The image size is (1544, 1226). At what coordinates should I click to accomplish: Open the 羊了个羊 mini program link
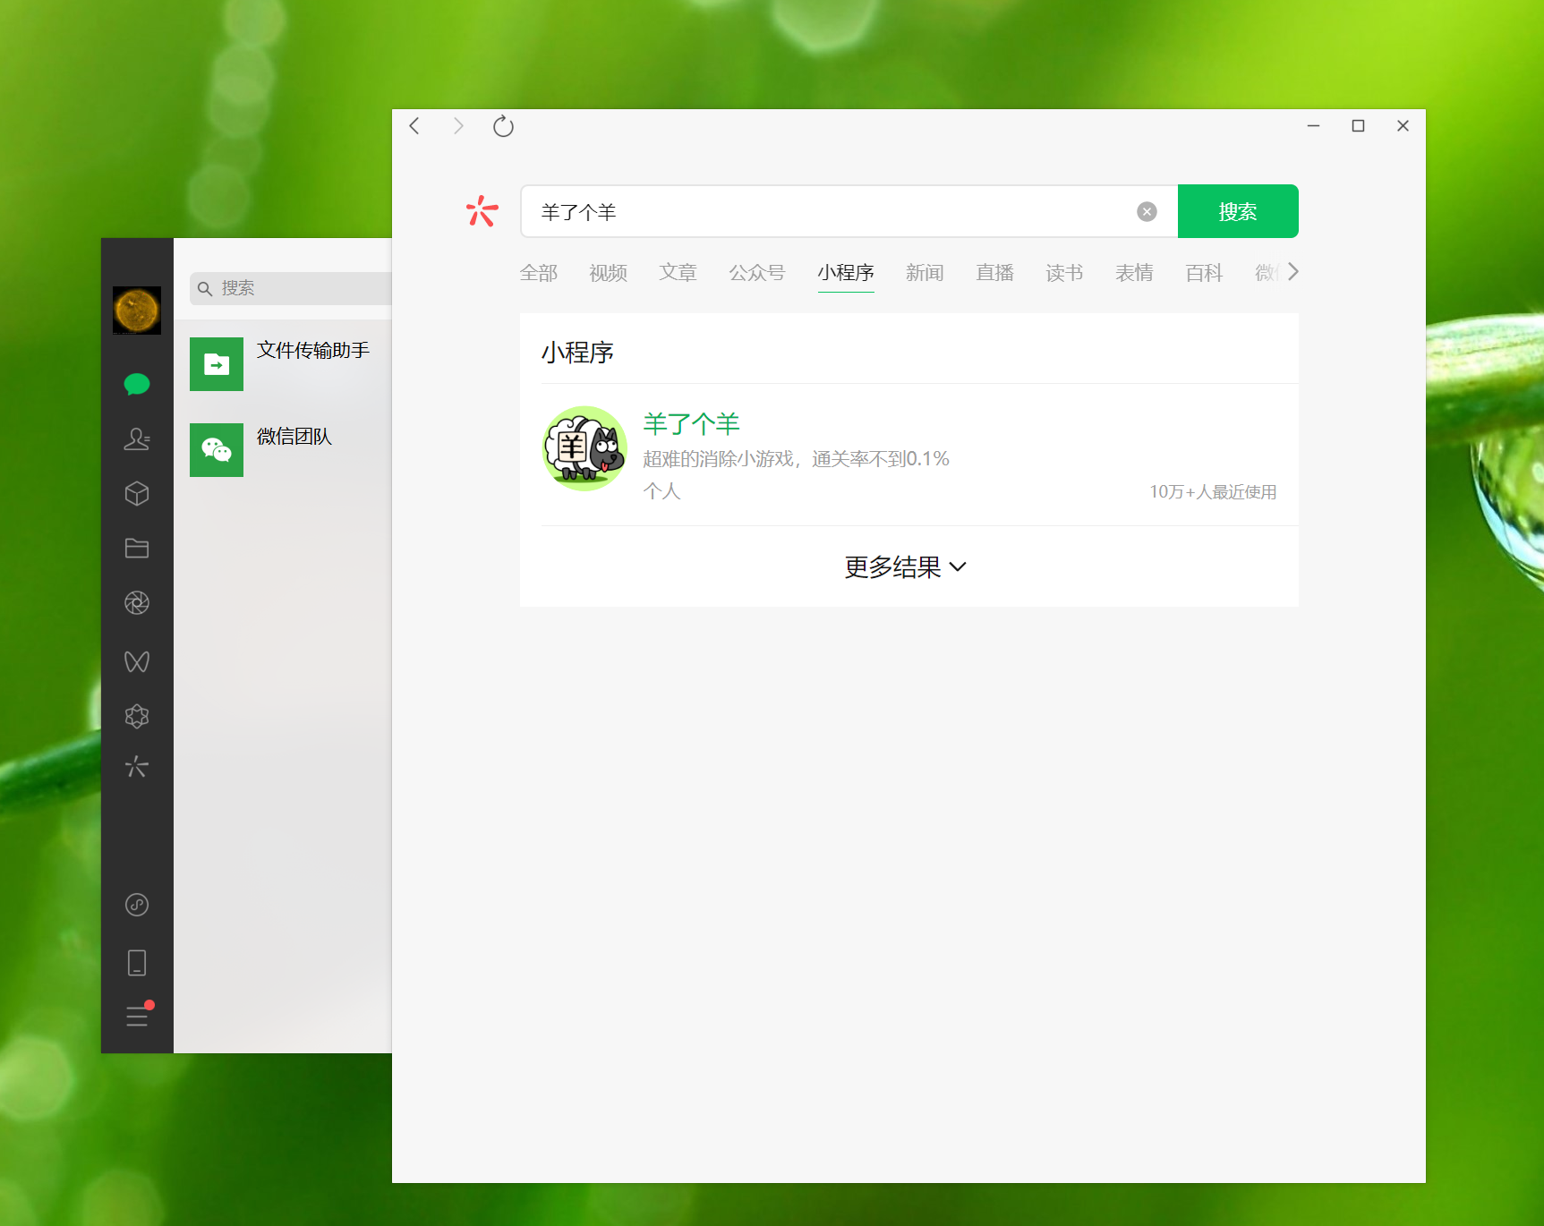691,423
